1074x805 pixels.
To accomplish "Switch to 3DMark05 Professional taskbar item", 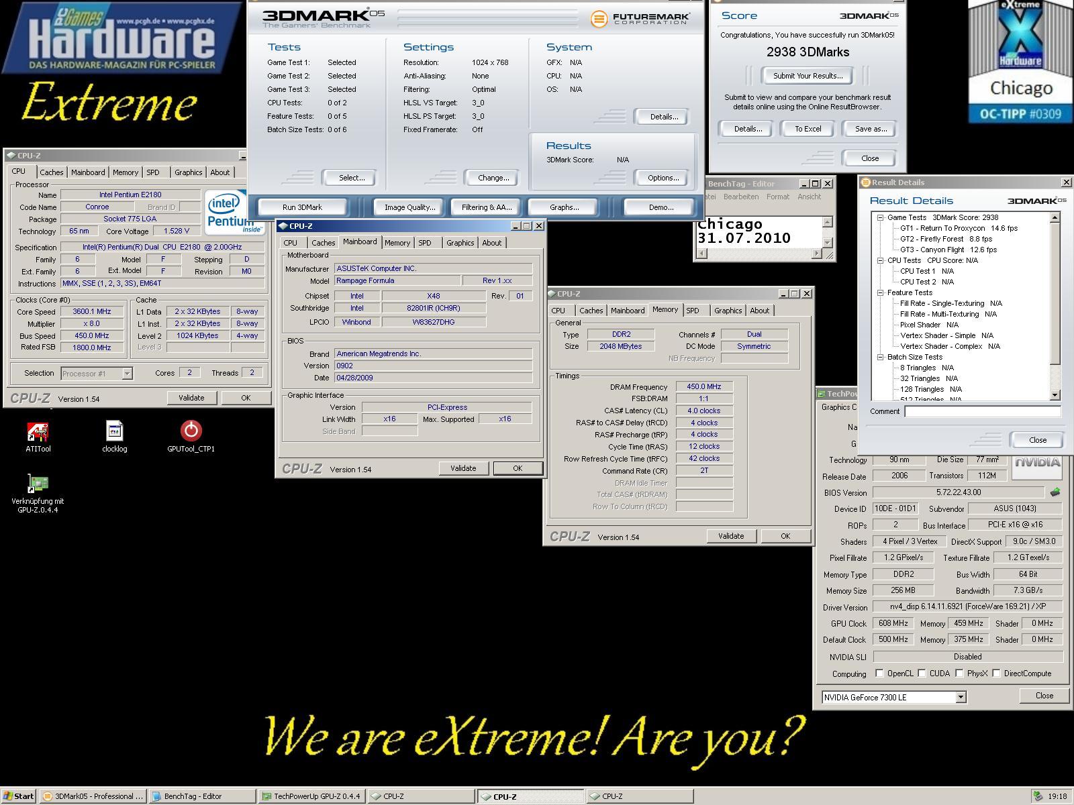I will tap(93, 796).
